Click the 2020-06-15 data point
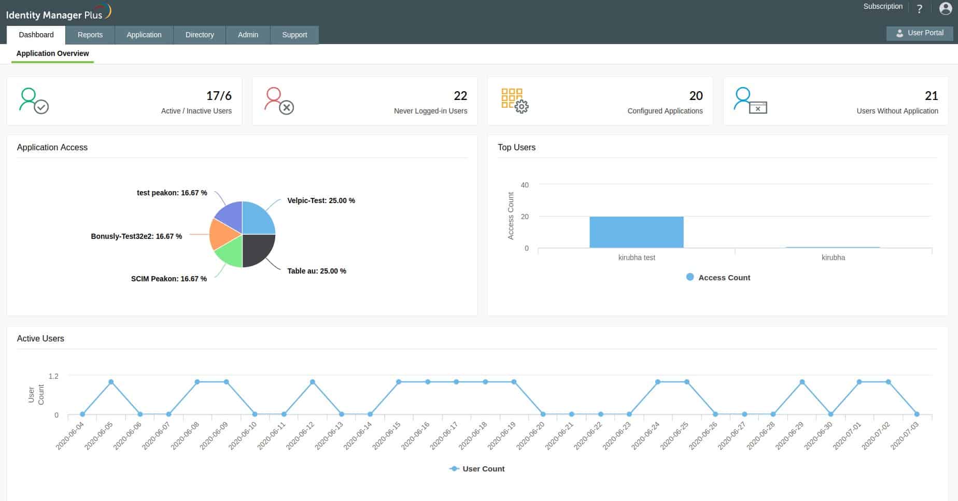The width and height of the screenshot is (958, 501). (x=399, y=382)
